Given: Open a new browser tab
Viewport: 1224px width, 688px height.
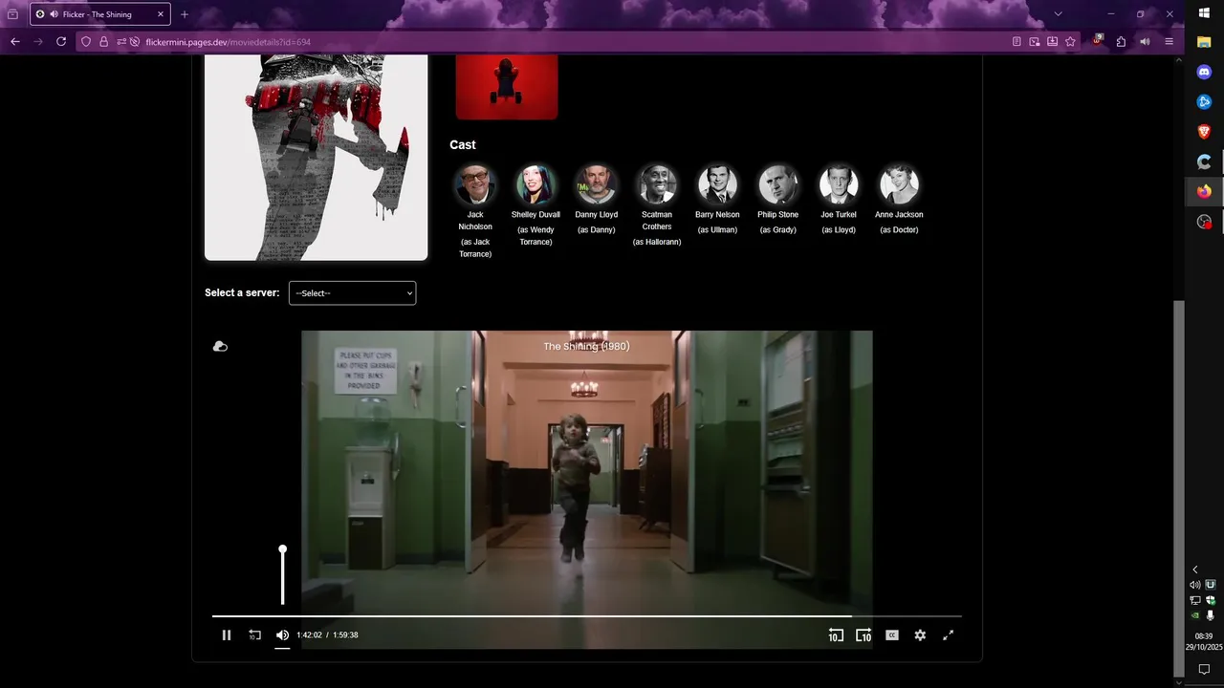Looking at the screenshot, I should (185, 14).
